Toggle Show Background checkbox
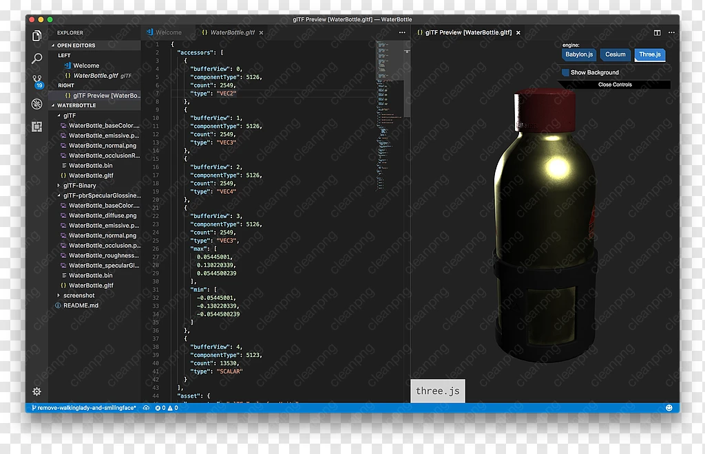The height and width of the screenshot is (454, 705). point(566,72)
